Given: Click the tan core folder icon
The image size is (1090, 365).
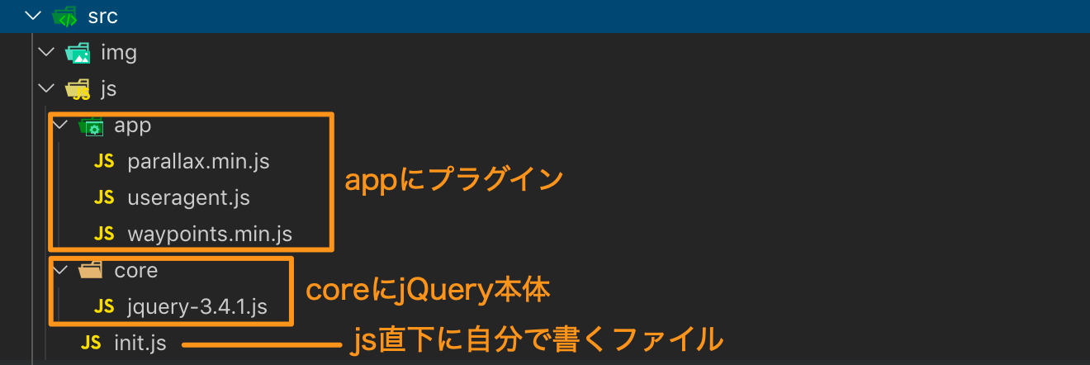Looking at the screenshot, I should (91, 270).
